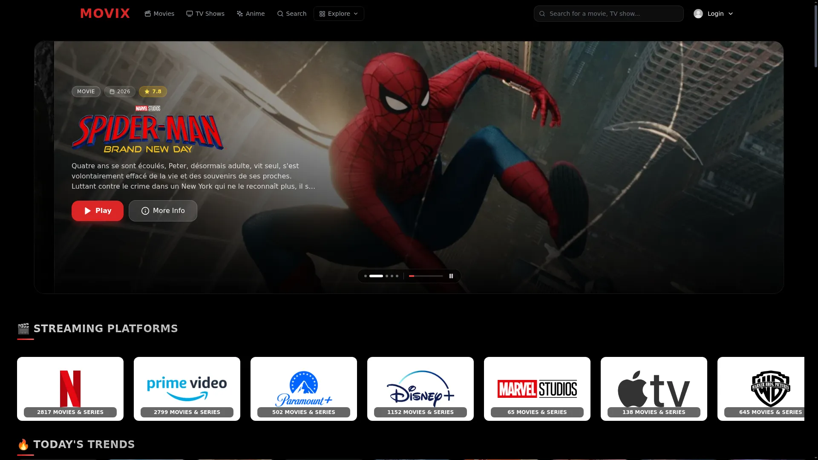Screen dimensions: 818x460
Task: Click the MOVIX logo
Action: (105, 14)
